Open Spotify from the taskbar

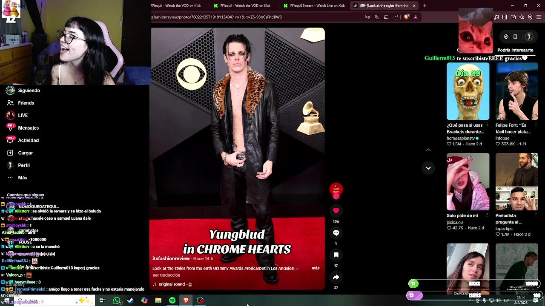click(172, 300)
